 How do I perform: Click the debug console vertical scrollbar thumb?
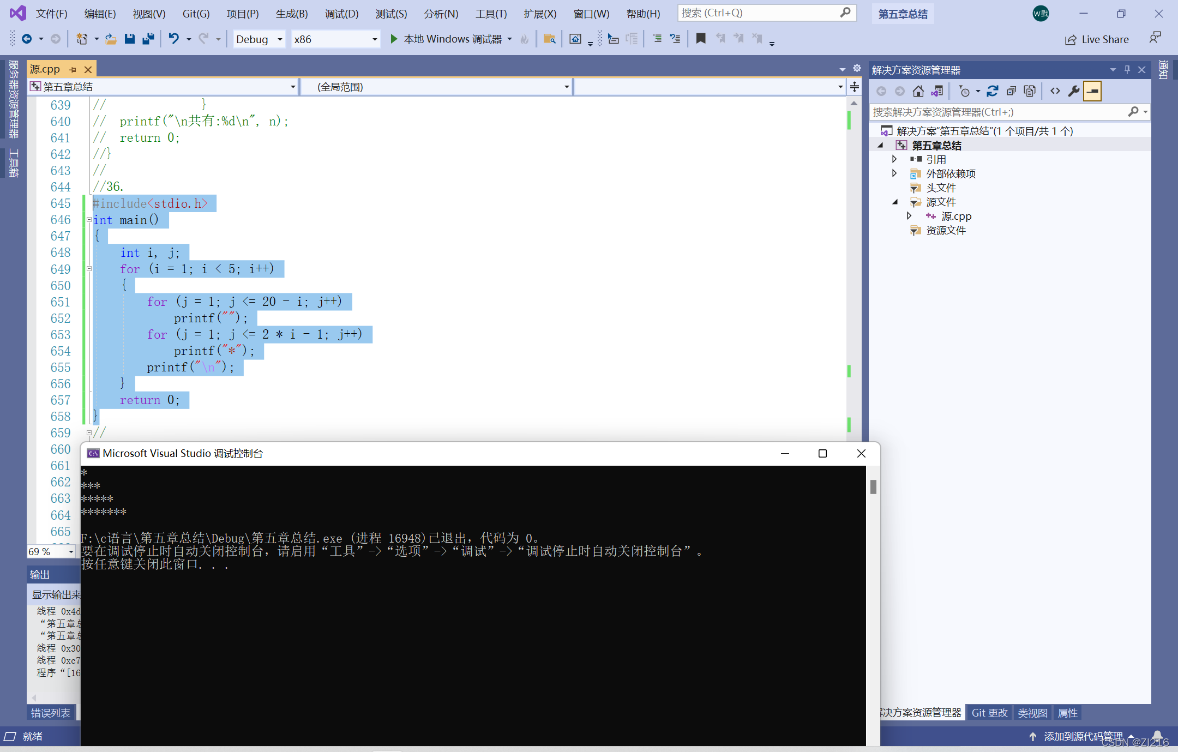click(873, 486)
